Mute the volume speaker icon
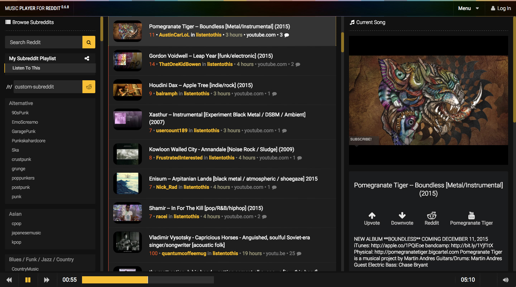Image resolution: width=516 pixels, height=287 pixels. [506, 280]
